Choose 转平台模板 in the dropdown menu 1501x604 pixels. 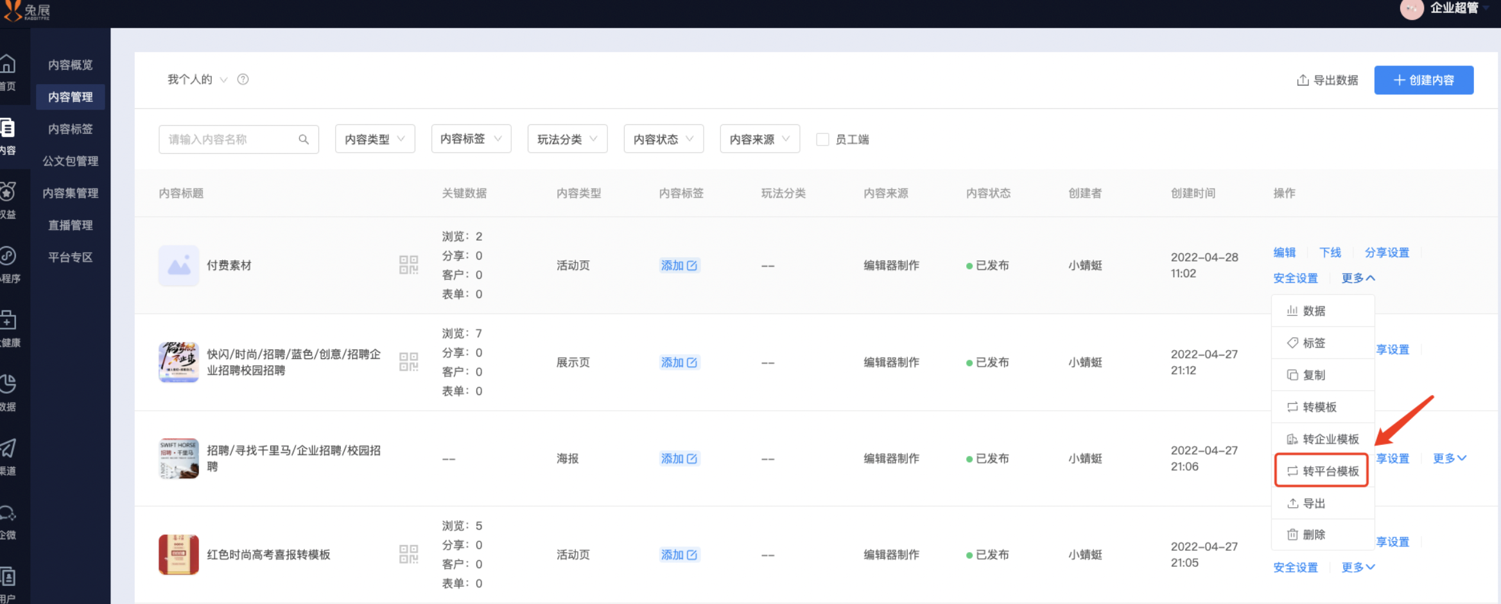pyautogui.click(x=1322, y=471)
